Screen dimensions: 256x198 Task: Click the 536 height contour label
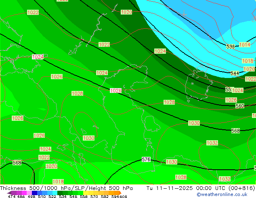pyautogui.click(x=231, y=46)
